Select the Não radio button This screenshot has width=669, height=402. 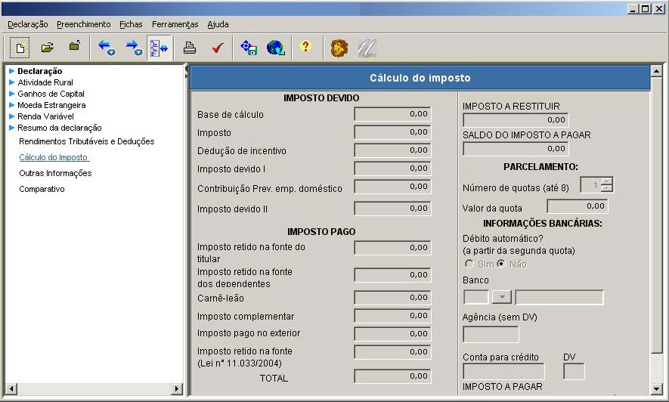pos(500,264)
